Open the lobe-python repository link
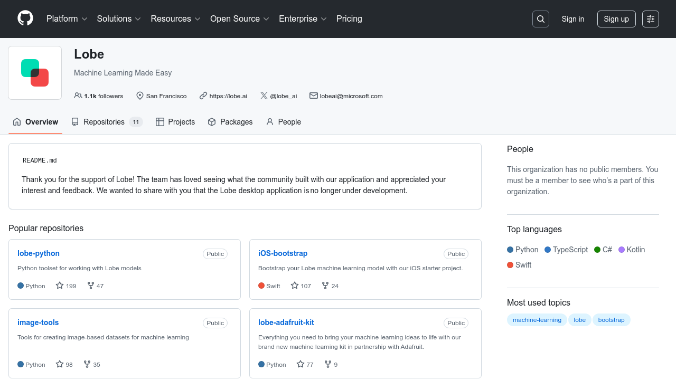This screenshot has width=676, height=380. tap(39, 253)
